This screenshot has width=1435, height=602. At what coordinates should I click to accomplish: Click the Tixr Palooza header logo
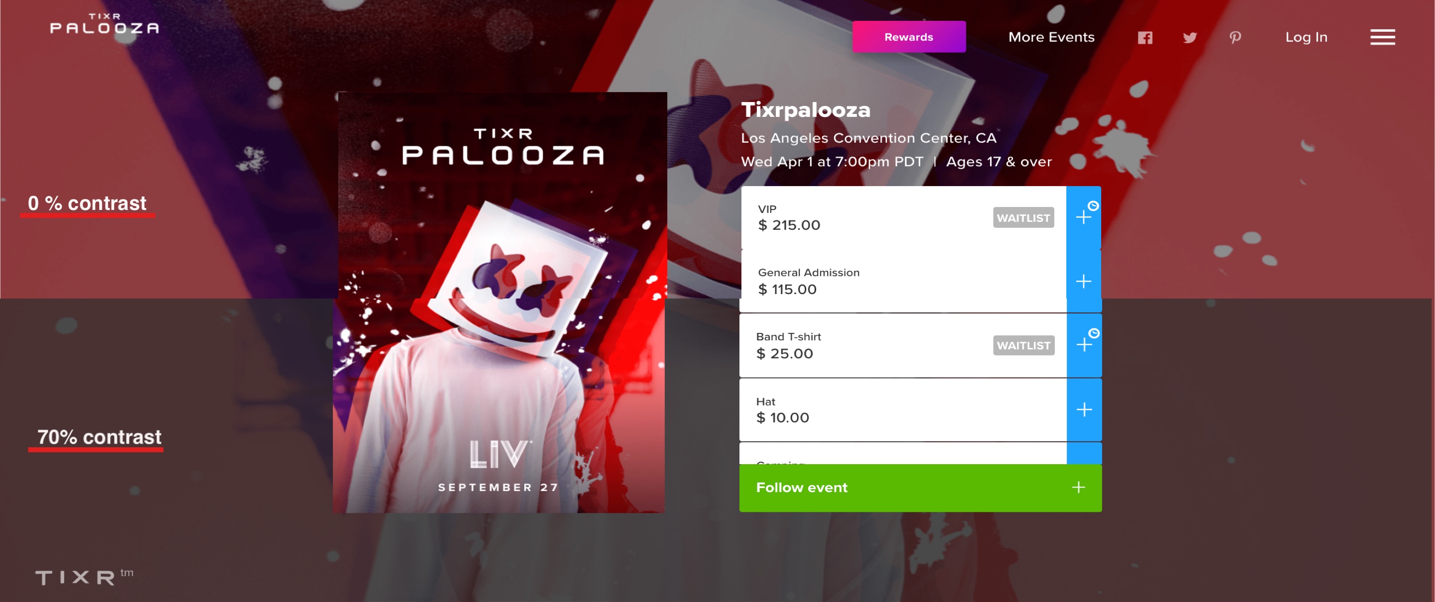(x=104, y=23)
